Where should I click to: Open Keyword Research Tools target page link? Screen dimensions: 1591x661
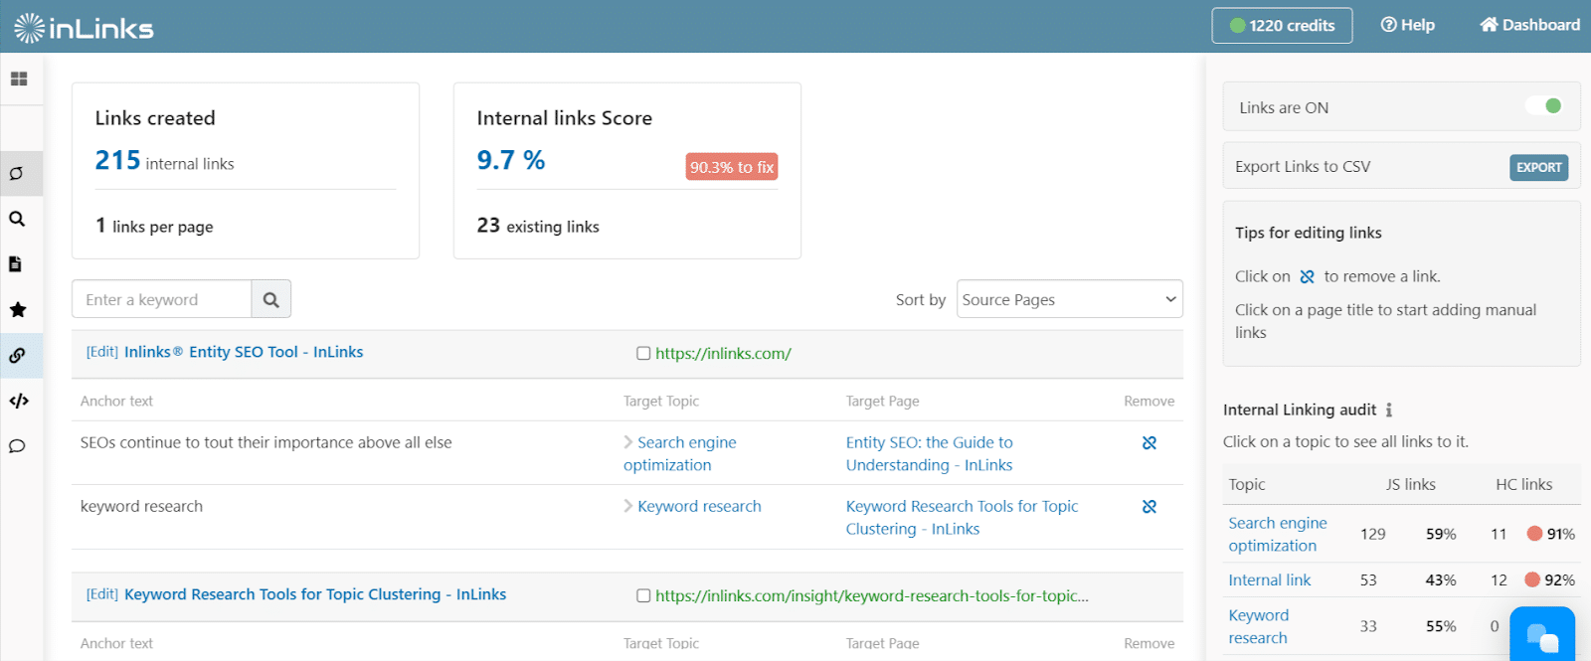[x=962, y=517]
